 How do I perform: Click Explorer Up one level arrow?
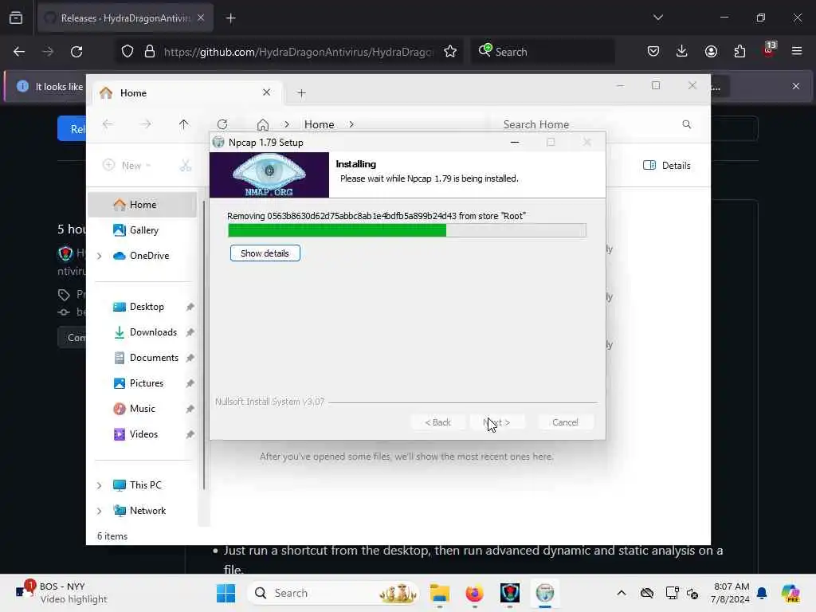tap(184, 124)
